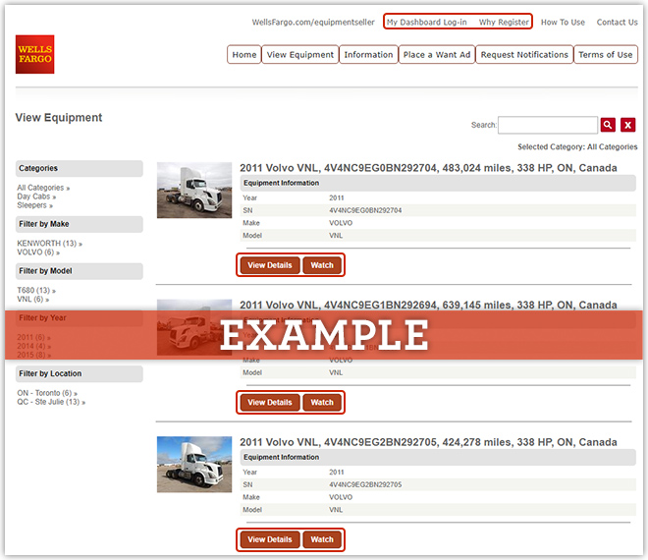Open the Information menu tab
The image size is (648, 560).
[x=368, y=55]
